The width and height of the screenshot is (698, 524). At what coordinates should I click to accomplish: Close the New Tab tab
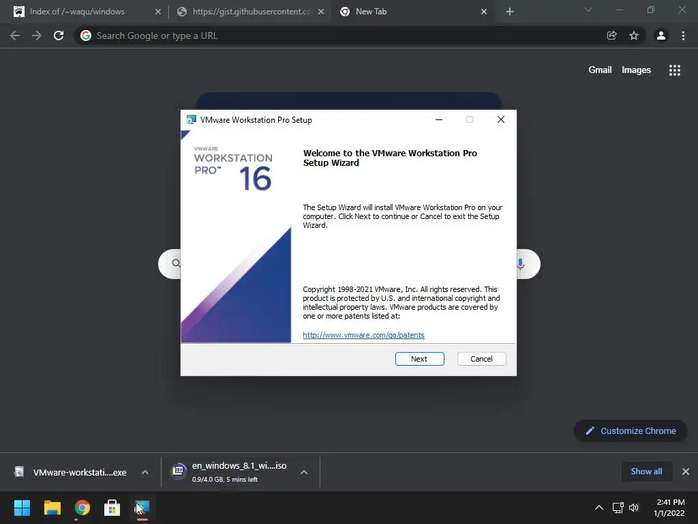point(484,12)
